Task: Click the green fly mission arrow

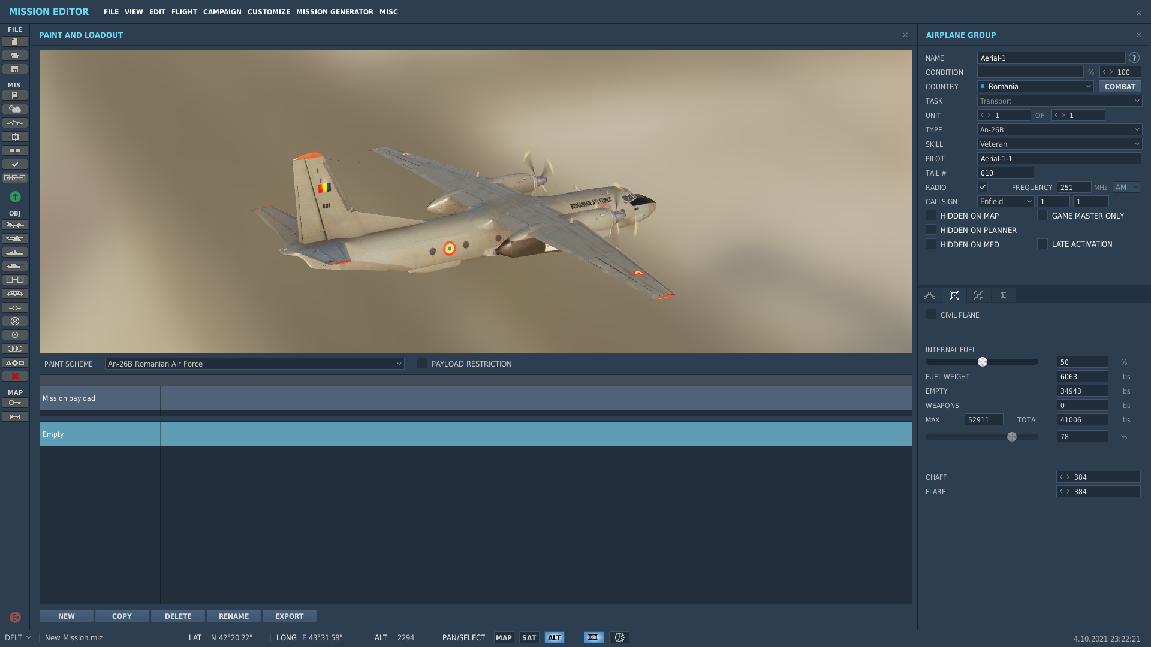Action: [x=15, y=196]
